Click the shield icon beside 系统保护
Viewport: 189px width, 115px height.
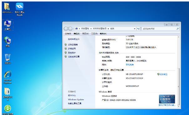(x=66, y=52)
